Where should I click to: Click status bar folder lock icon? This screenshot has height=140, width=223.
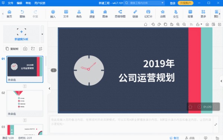pos(217,138)
